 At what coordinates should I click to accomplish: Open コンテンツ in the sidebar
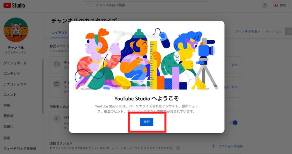click(x=11, y=74)
